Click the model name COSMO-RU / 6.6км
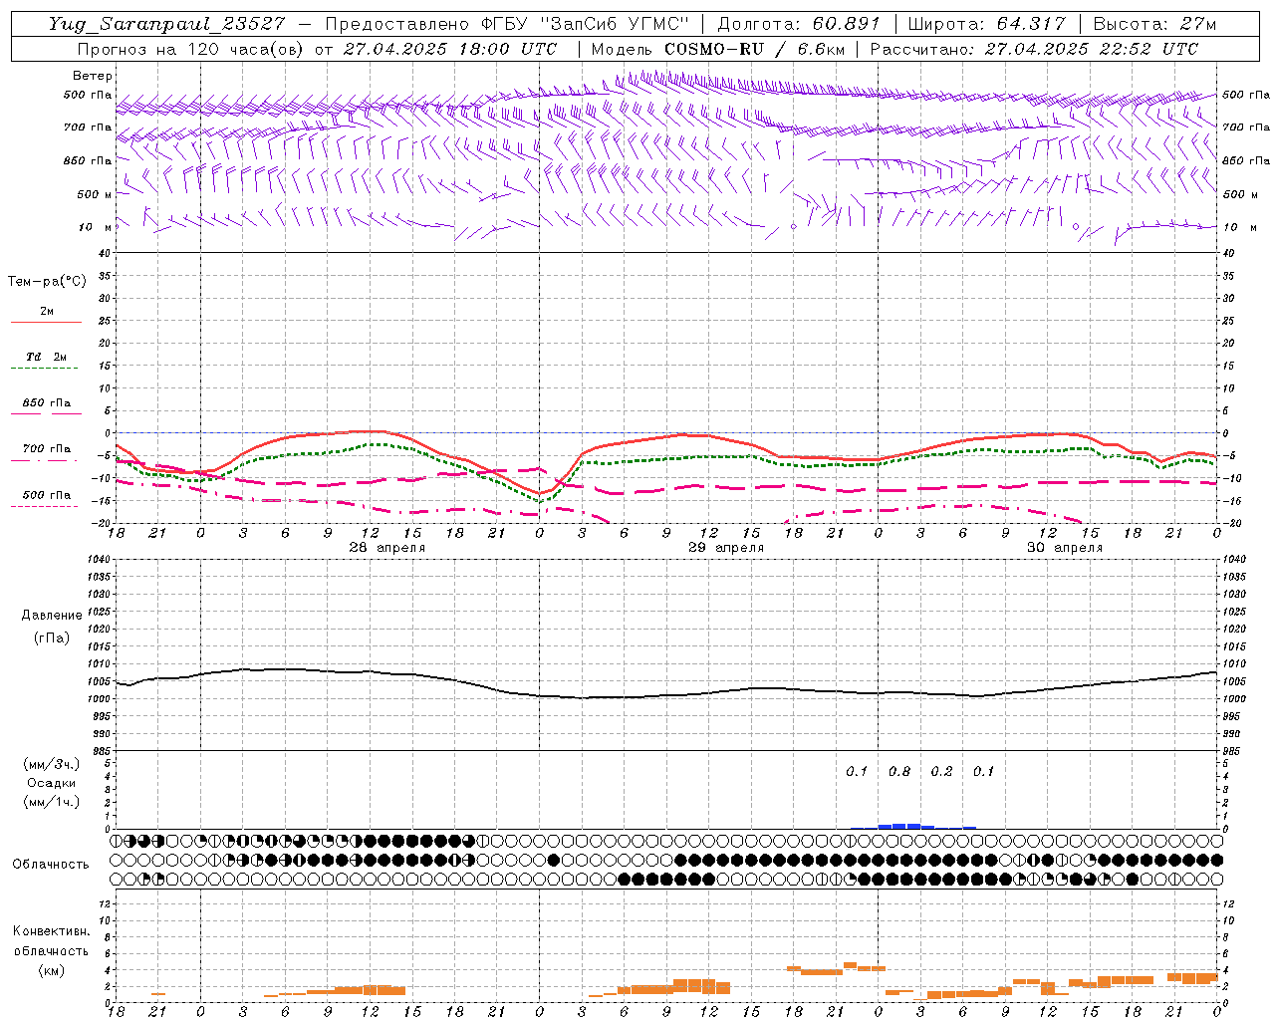The image size is (1275, 1020). (754, 49)
